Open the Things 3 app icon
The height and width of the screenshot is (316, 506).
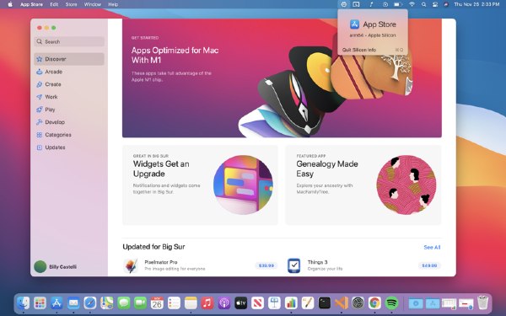[294, 265]
